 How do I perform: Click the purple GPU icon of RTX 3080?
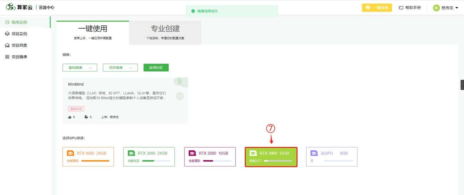(192, 153)
